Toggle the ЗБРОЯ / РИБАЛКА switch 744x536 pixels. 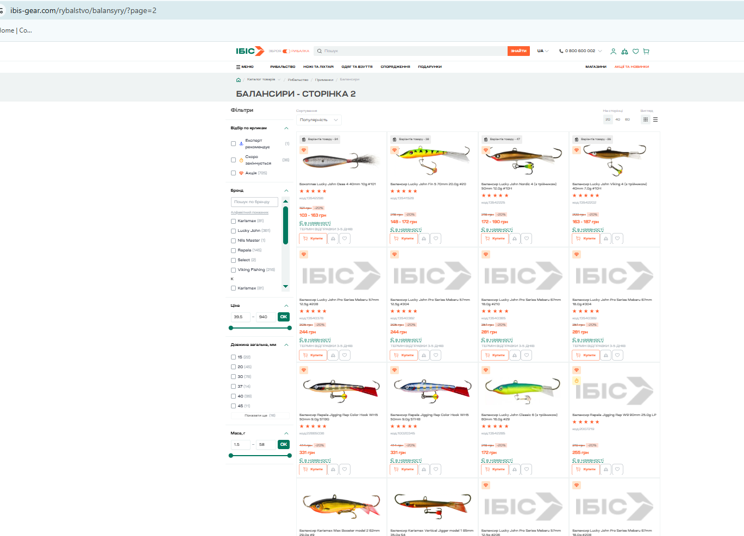(285, 51)
